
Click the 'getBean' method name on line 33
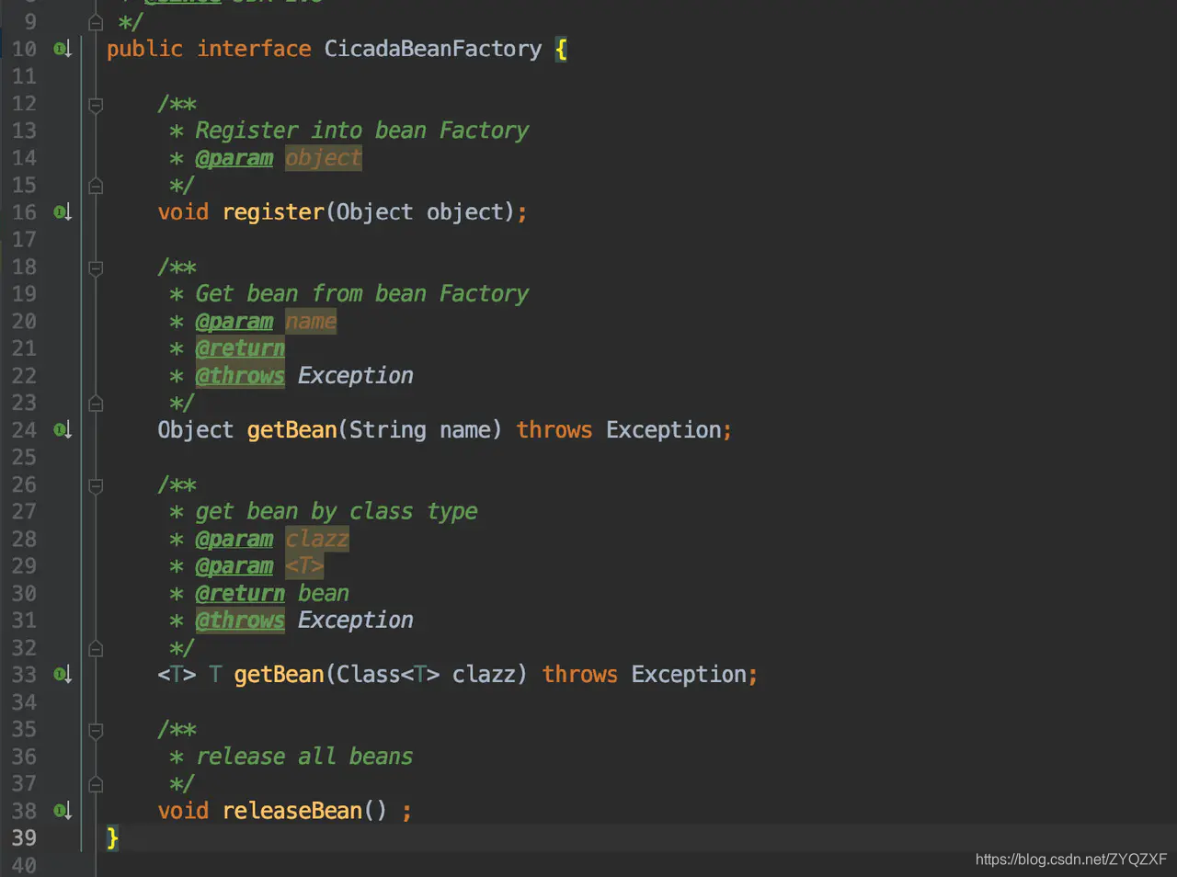tap(279, 675)
